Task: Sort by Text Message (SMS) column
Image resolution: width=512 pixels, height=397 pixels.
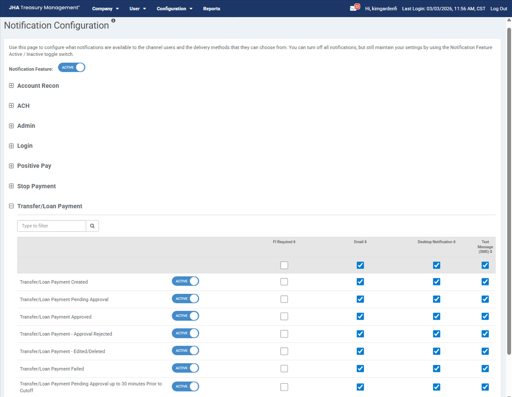Action: coord(485,247)
